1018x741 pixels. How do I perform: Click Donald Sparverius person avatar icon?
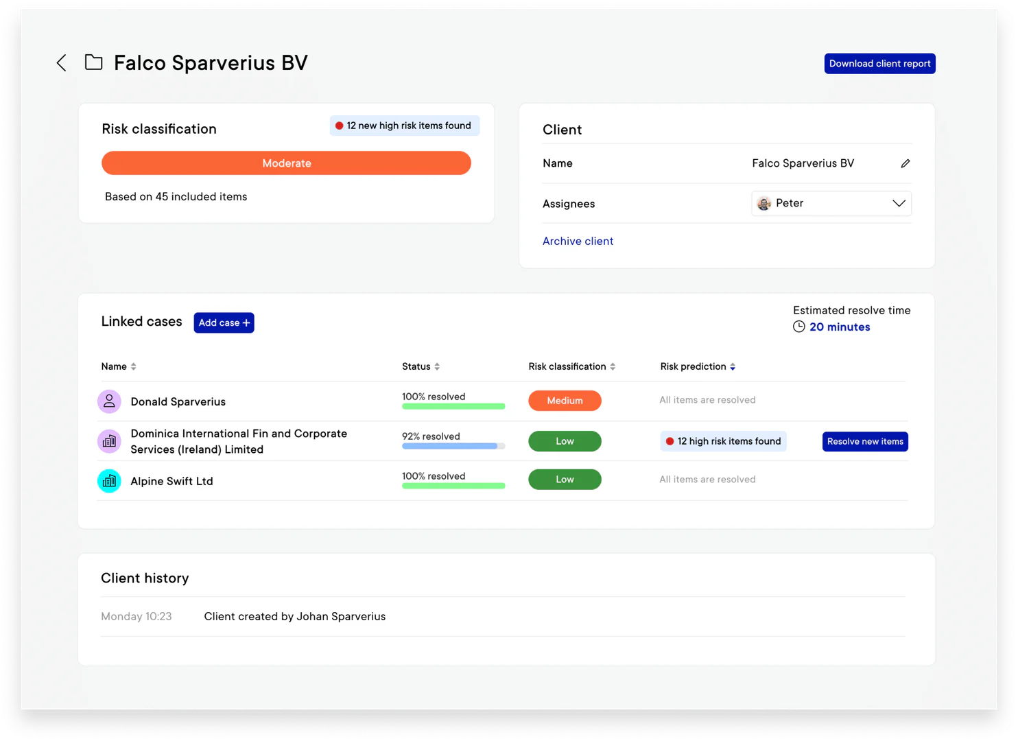click(x=109, y=401)
